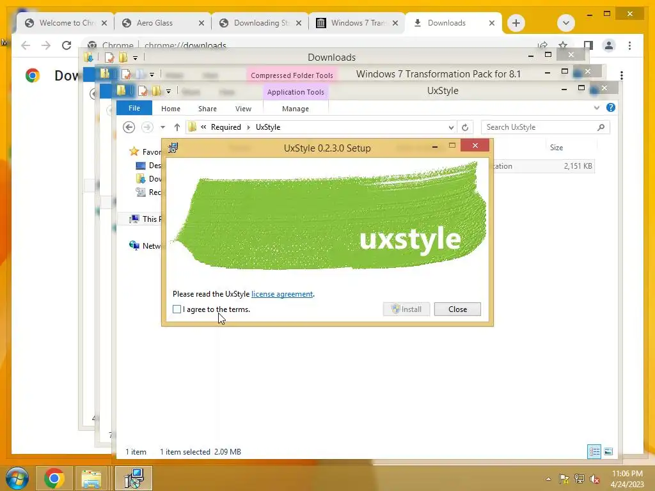
Task: Open the Chrome side panel icon
Action: [x=588, y=45]
